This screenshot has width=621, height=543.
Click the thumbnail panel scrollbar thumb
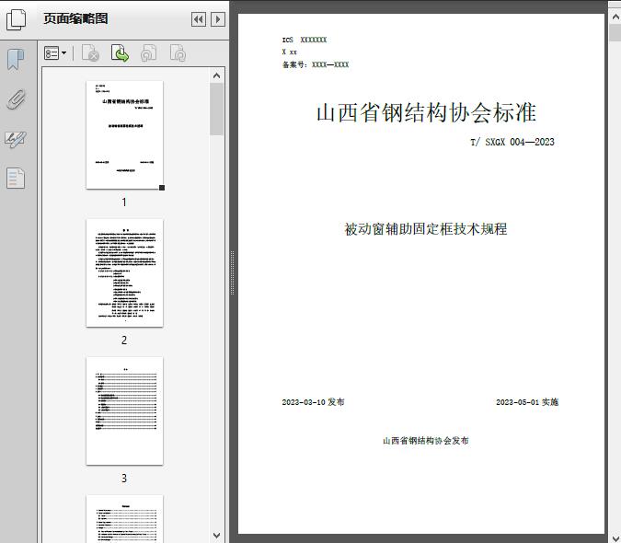[216, 110]
